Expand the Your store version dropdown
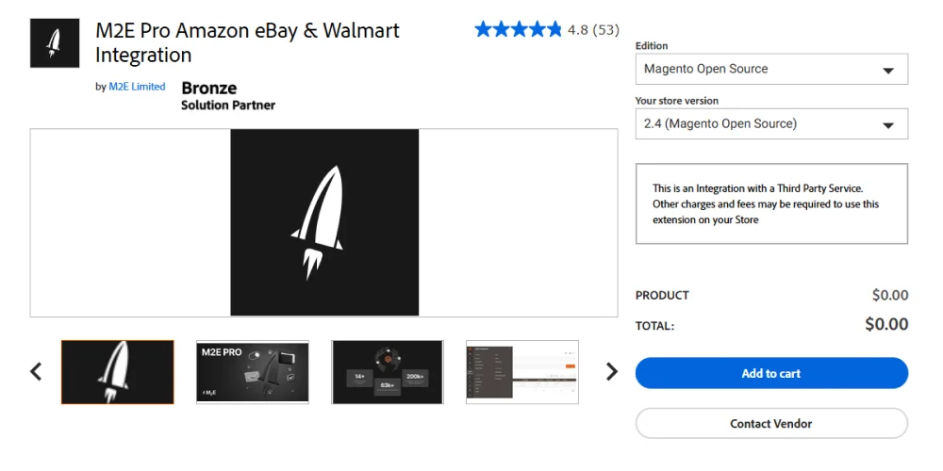 click(x=771, y=123)
